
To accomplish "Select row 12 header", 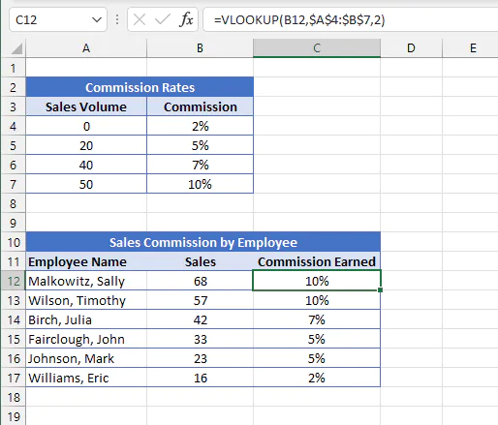I will click(x=14, y=281).
